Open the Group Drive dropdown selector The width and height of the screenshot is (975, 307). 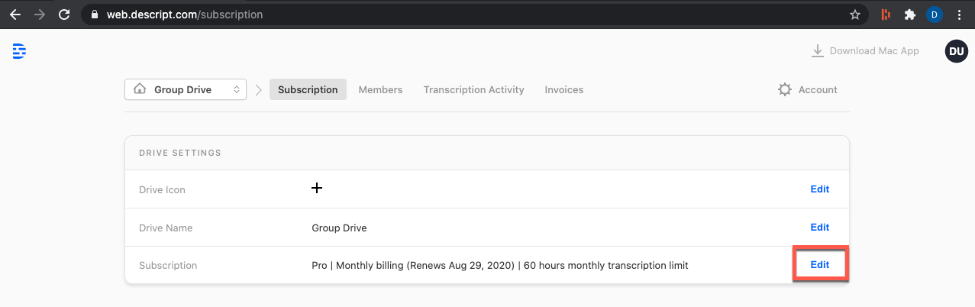(186, 89)
